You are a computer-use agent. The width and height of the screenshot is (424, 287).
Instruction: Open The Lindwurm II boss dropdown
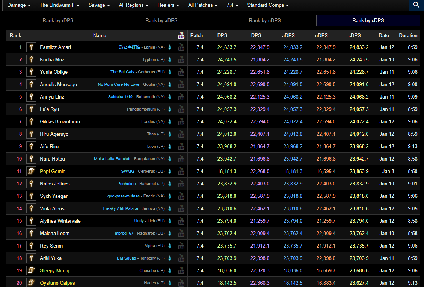[x=59, y=5]
